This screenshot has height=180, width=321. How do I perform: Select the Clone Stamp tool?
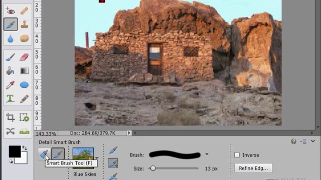pos(25,24)
